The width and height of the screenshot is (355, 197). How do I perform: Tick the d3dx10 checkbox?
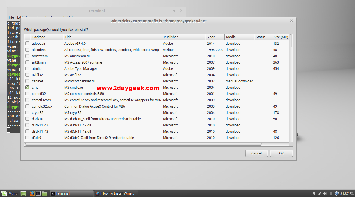click(27, 119)
